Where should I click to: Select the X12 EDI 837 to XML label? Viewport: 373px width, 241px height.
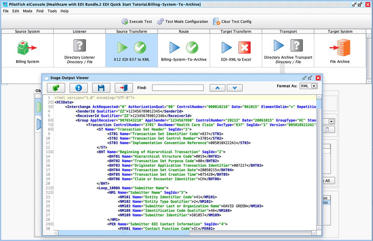click(132, 60)
